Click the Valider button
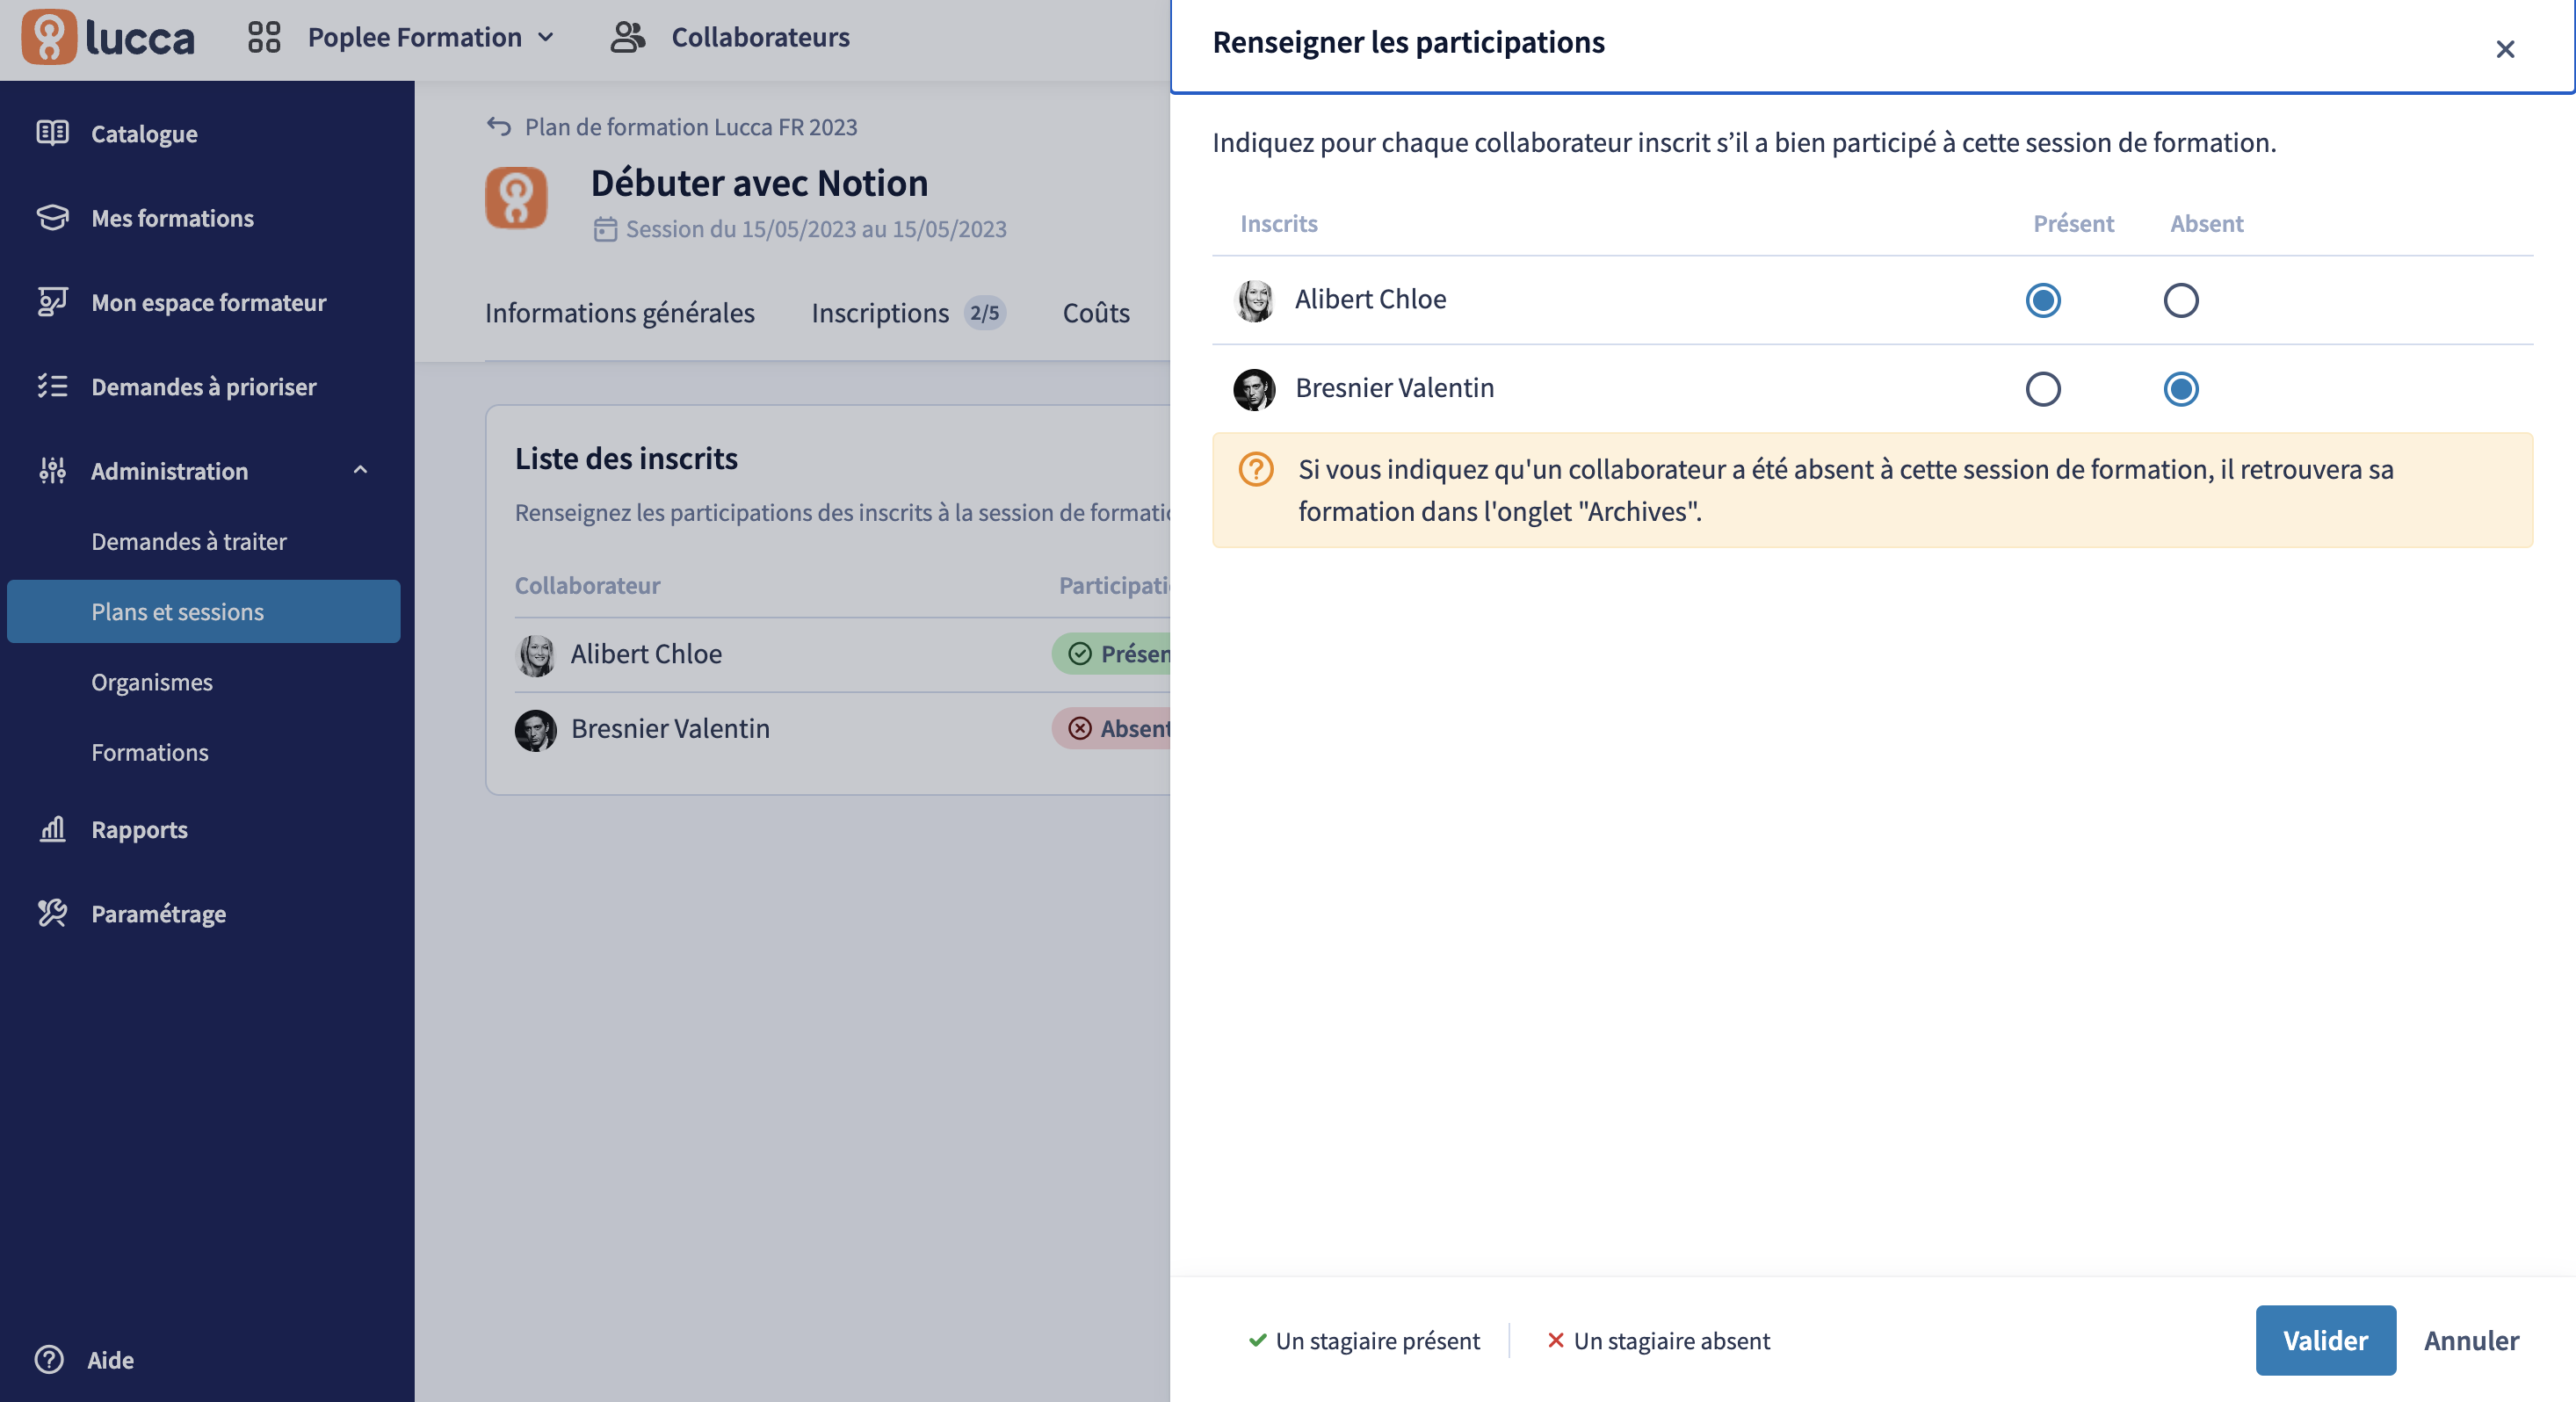The width and height of the screenshot is (2576, 1402). pos(2325,1340)
